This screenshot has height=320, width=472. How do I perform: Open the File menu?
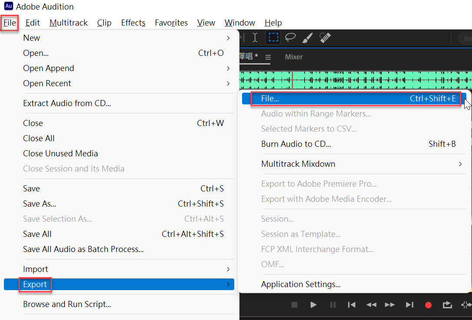pos(10,23)
